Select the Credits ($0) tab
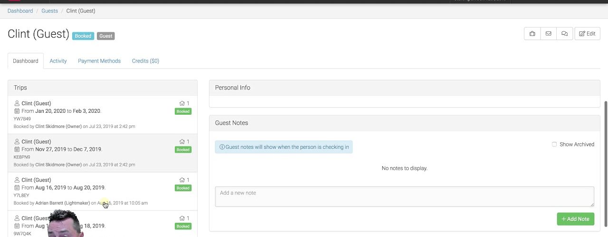The image size is (608, 237). point(145,61)
